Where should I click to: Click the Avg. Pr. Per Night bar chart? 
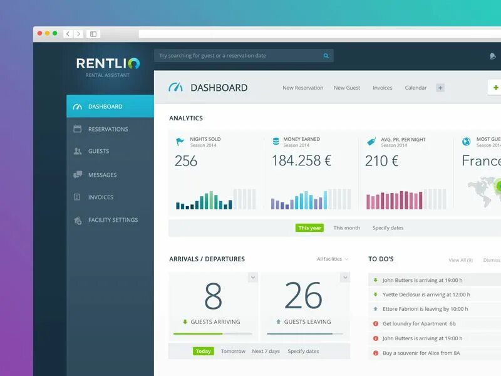tap(406, 199)
